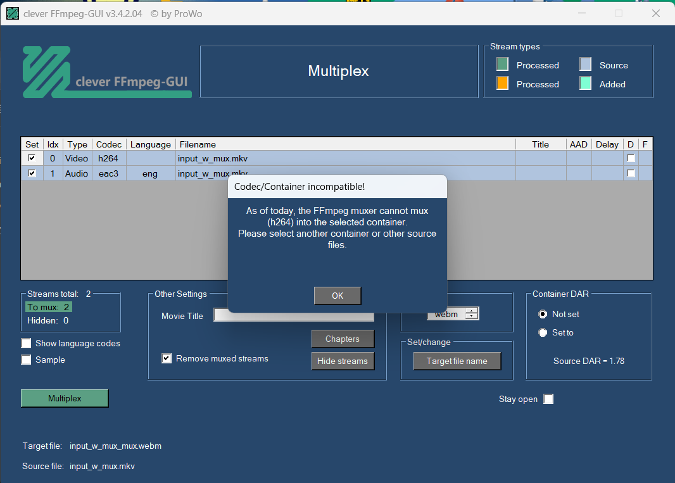Click green Processed stream type swatch
675x483 pixels.
(502, 64)
